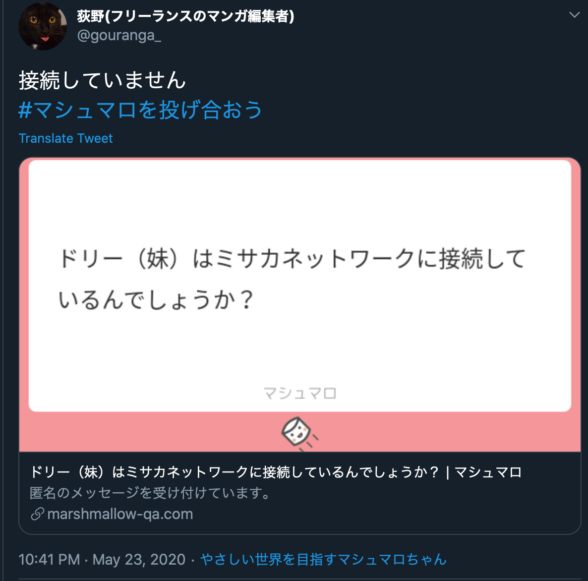Image resolution: width=588 pixels, height=581 pixels.
Task: Open the @gouranga_ handle
Action: [x=119, y=35]
